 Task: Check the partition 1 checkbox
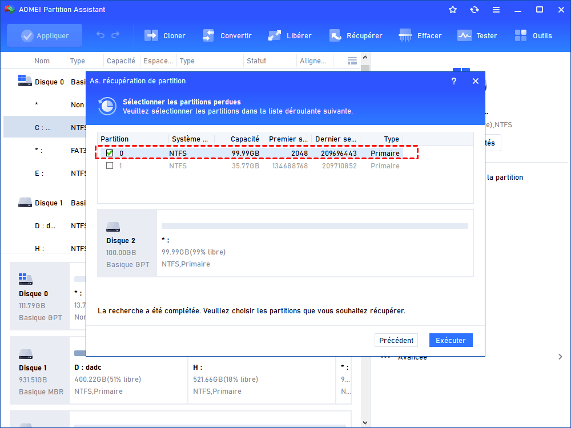(x=110, y=166)
